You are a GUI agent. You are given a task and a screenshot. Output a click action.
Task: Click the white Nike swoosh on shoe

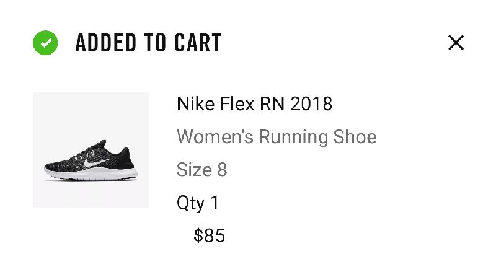[x=97, y=163]
